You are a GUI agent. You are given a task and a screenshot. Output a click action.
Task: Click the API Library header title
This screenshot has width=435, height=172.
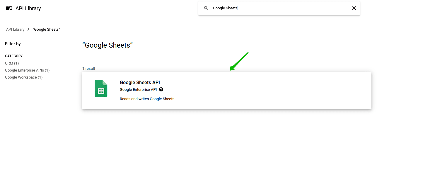pyautogui.click(x=28, y=8)
